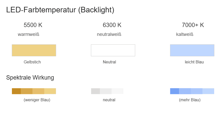Image resolution: width=221 pixels, height=123 pixels.
Task: Click the "Gelbstich" caption
Action: pos(32,62)
